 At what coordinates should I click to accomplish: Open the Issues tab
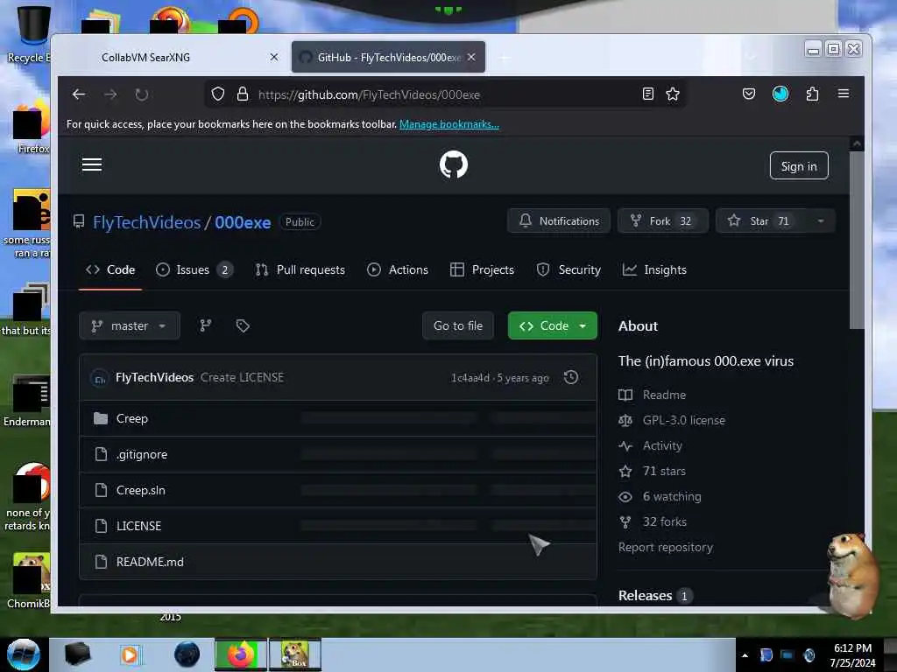point(194,269)
